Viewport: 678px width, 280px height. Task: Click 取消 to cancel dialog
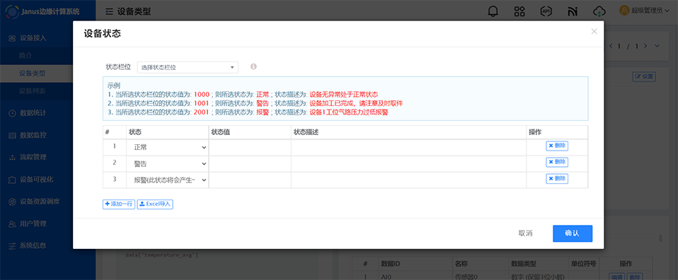coord(525,233)
